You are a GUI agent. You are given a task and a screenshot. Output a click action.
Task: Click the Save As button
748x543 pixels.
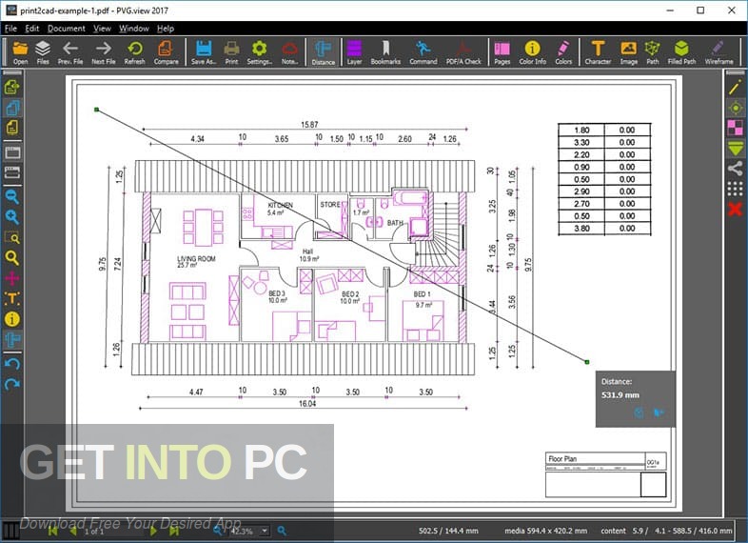204,51
